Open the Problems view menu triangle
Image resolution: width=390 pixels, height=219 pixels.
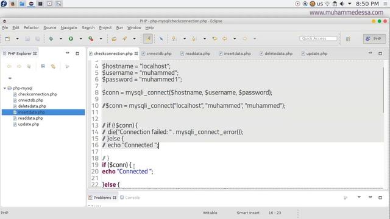point(359,197)
